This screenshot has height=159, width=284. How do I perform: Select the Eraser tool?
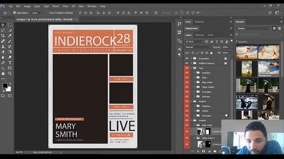click(x=3, y=52)
